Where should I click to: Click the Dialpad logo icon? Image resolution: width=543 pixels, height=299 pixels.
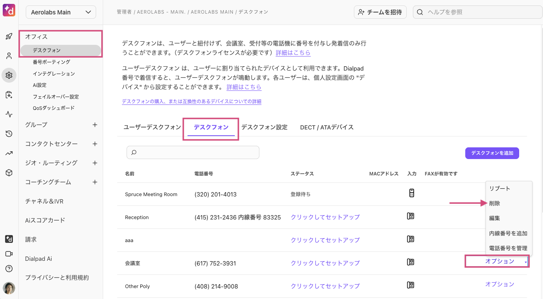9,11
